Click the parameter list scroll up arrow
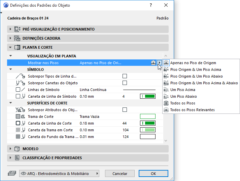The width and height of the screenshot is (240, 181). [x=166, y=56]
